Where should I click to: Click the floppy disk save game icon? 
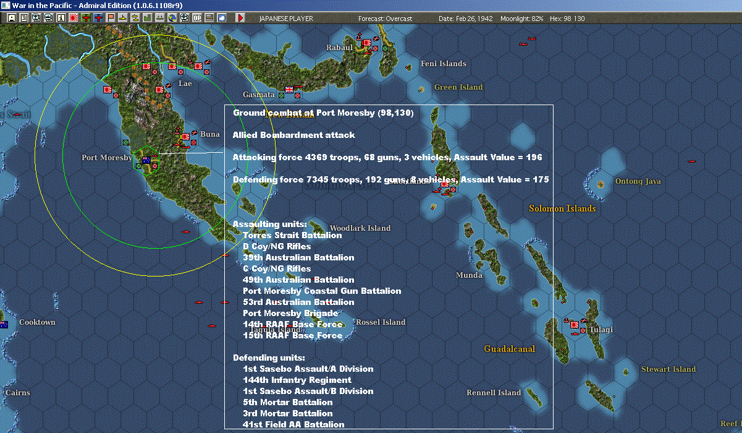click(12, 18)
